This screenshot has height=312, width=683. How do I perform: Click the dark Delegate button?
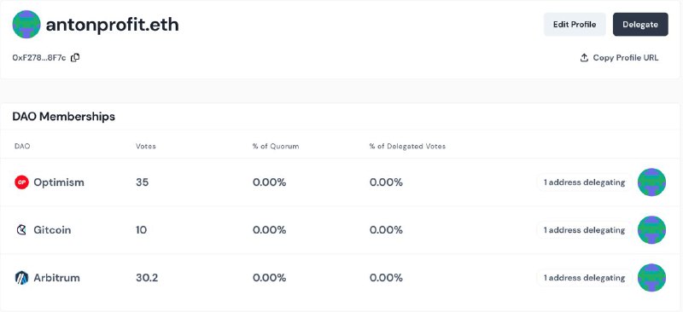(x=640, y=25)
